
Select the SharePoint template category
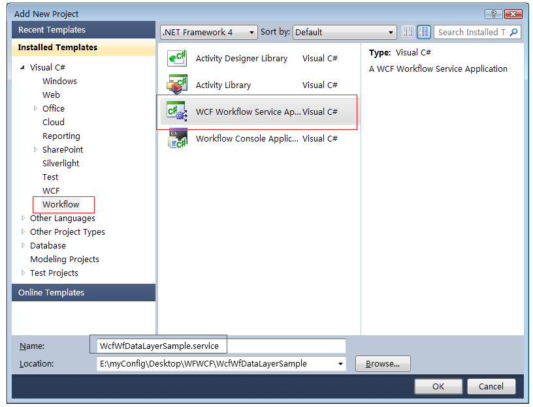63,149
